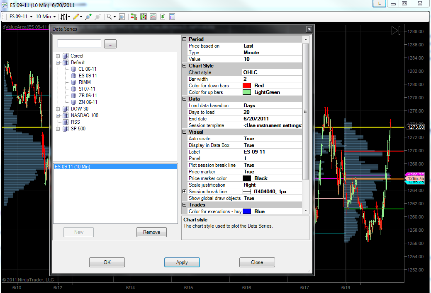Select CL 06-11 instrument in tree
Image resolution: width=431 pixels, height=293 pixels.
coord(88,69)
